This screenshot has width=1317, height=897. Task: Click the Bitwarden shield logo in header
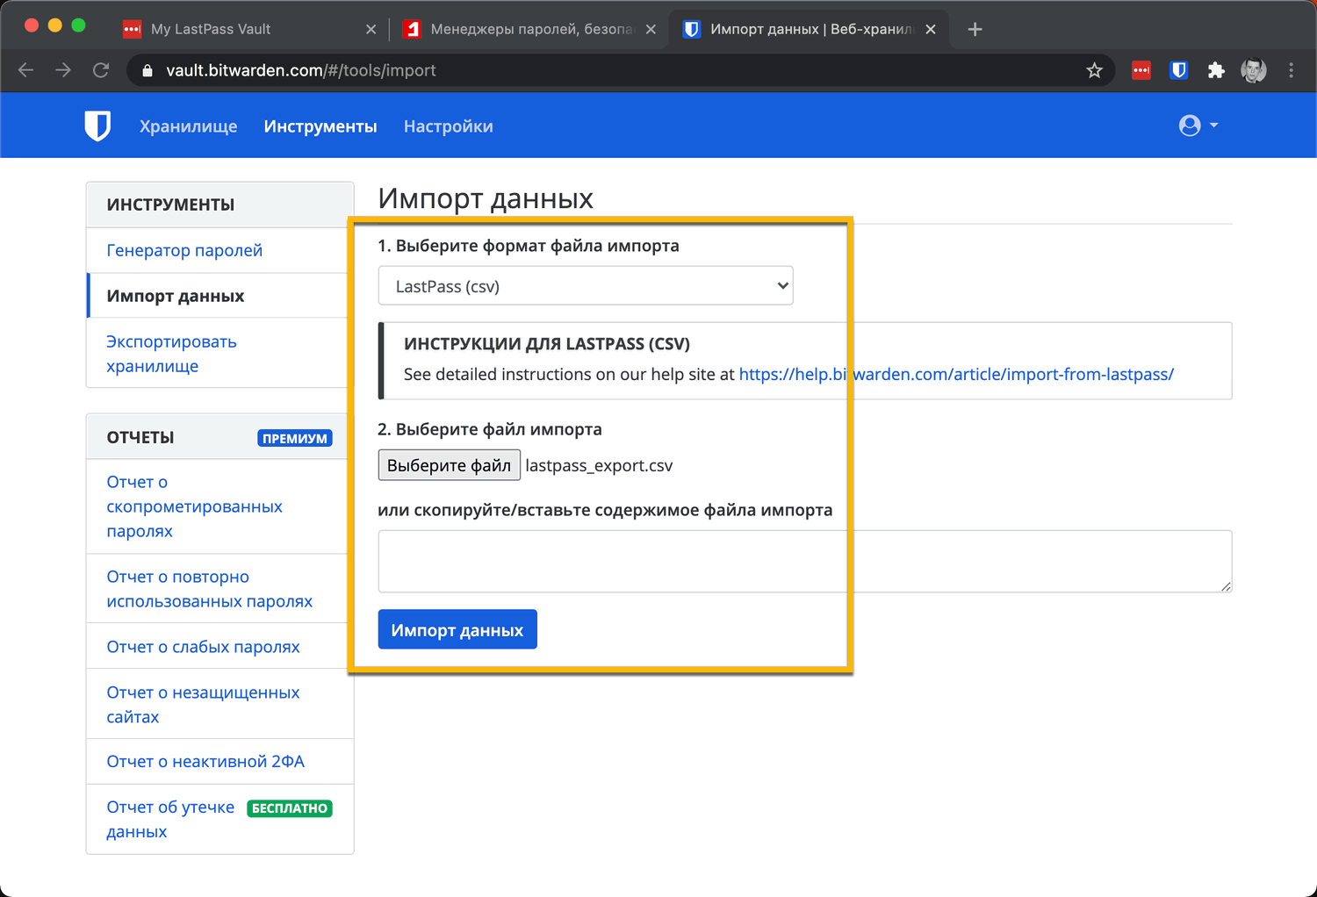tap(97, 126)
